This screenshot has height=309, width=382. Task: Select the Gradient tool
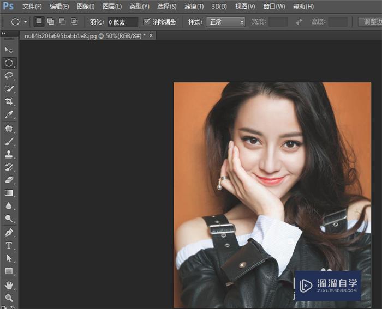point(9,193)
